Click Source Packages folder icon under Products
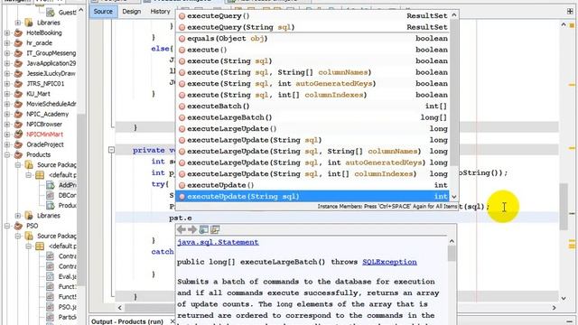The image size is (578, 325). [29, 164]
